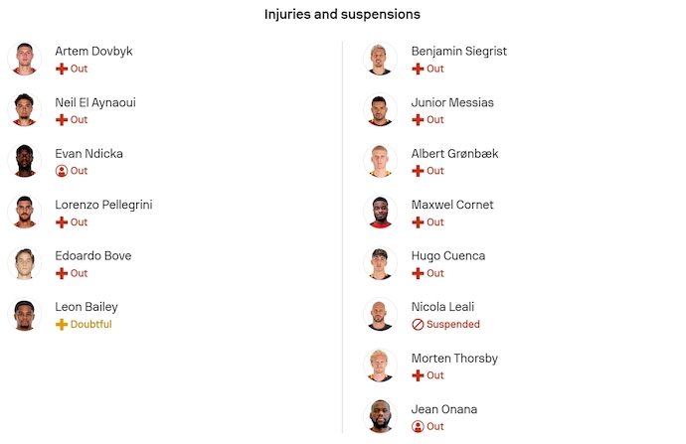
Task: Click the Injuries and suspensions heading
Action: pos(342,15)
